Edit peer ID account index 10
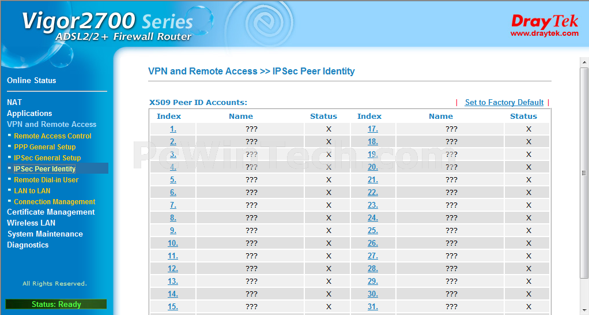 [x=173, y=243]
